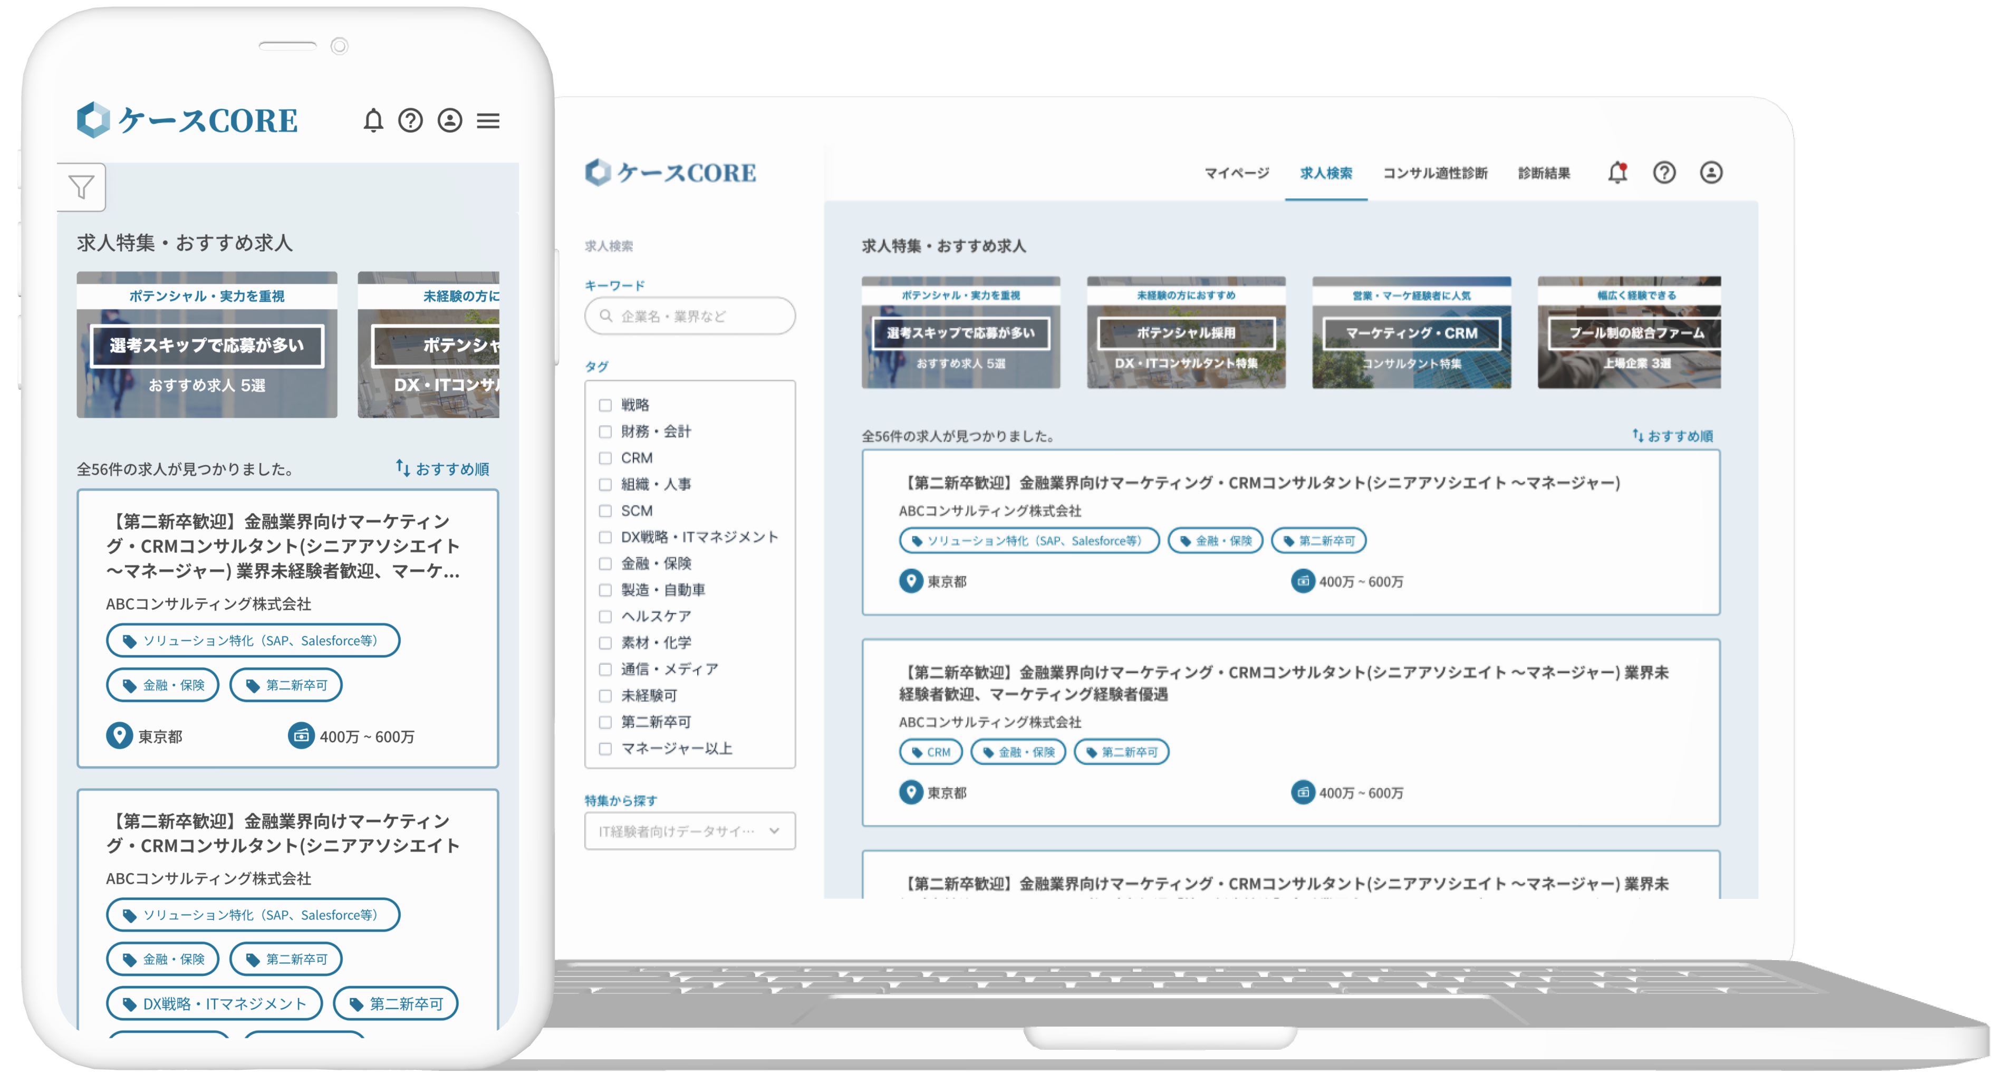Check DX戦略・ITマネジメント checkbox
Viewport: 2004px width, 1073px height.
point(605,537)
